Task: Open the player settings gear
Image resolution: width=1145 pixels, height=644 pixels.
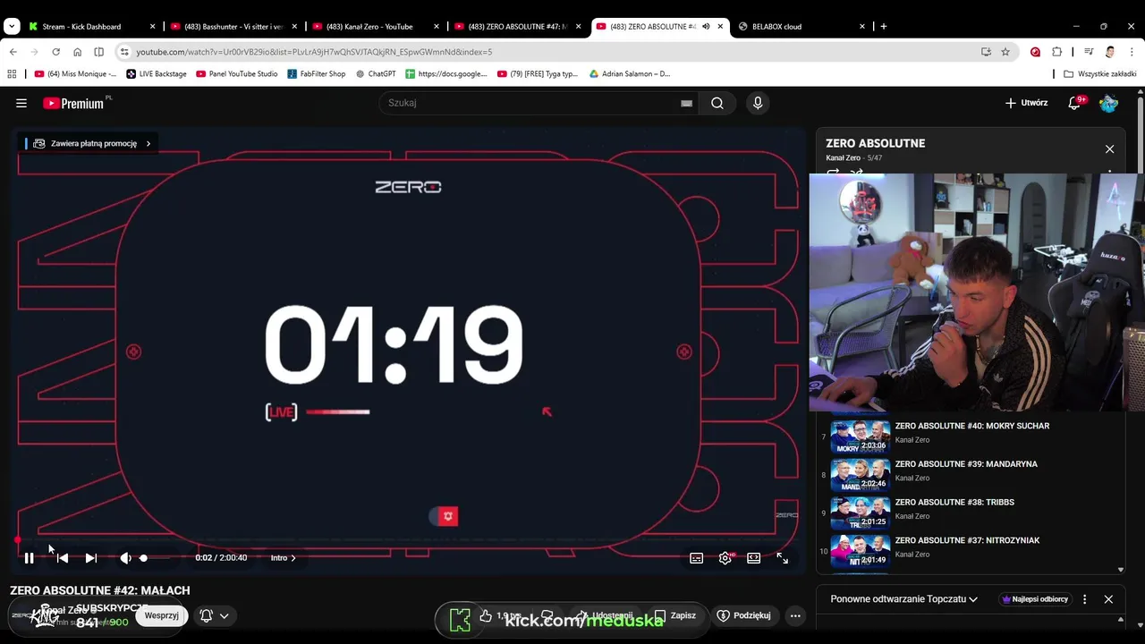Action: click(x=725, y=558)
